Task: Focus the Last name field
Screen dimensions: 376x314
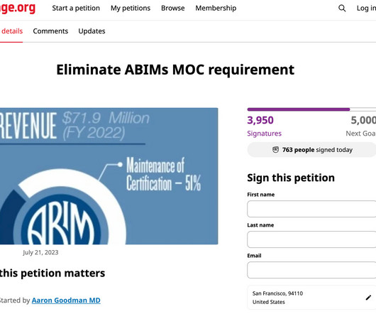Action: click(x=311, y=239)
